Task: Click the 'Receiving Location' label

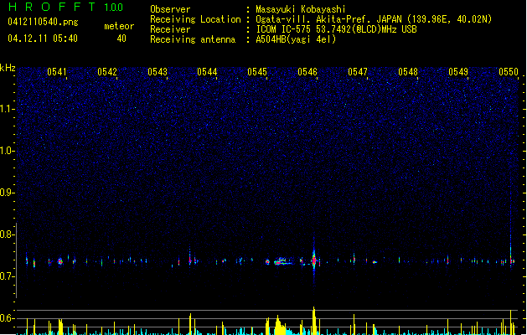Action: click(195, 19)
